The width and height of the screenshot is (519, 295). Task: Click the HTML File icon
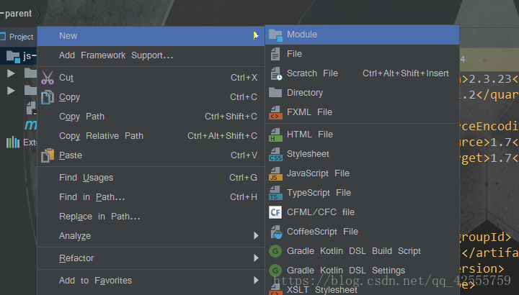(275, 135)
